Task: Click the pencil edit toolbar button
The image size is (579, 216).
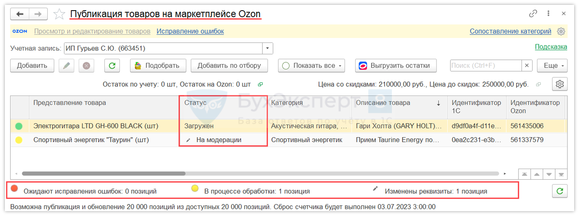Action: (67, 66)
